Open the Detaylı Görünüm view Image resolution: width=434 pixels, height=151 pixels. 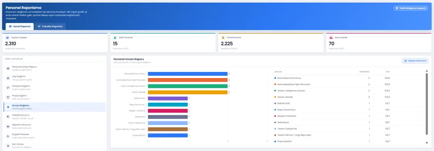[415, 61]
